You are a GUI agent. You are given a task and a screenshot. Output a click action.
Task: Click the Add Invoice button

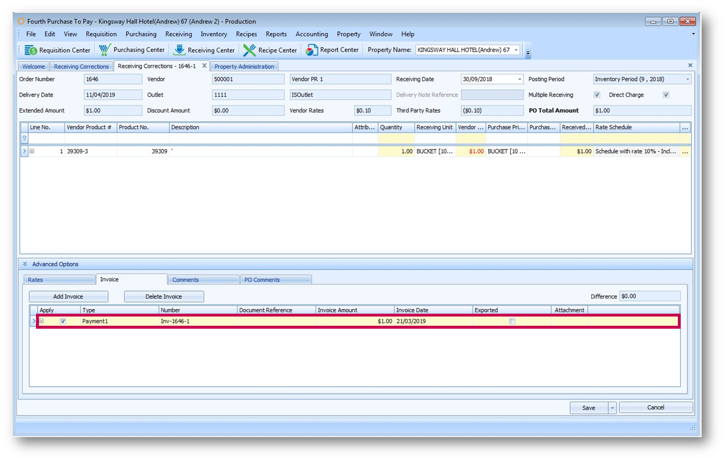[x=68, y=297]
